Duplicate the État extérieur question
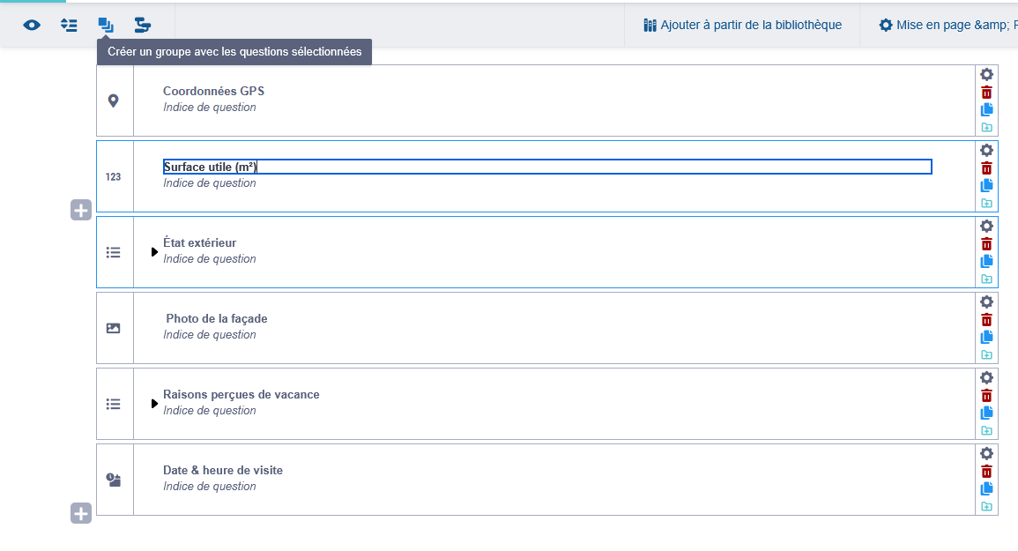Image resolution: width=1018 pixels, height=551 pixels. 986,261
